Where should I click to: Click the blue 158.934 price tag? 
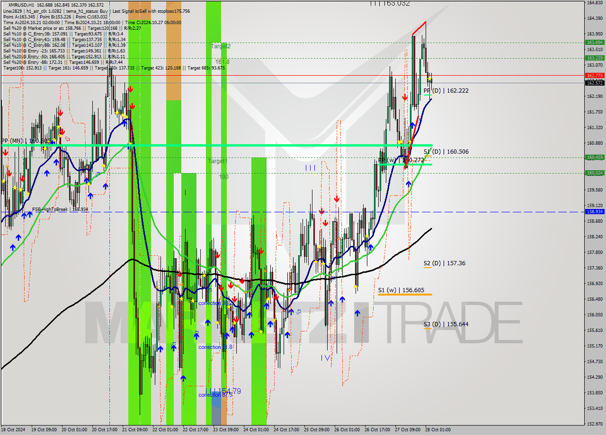594,212
